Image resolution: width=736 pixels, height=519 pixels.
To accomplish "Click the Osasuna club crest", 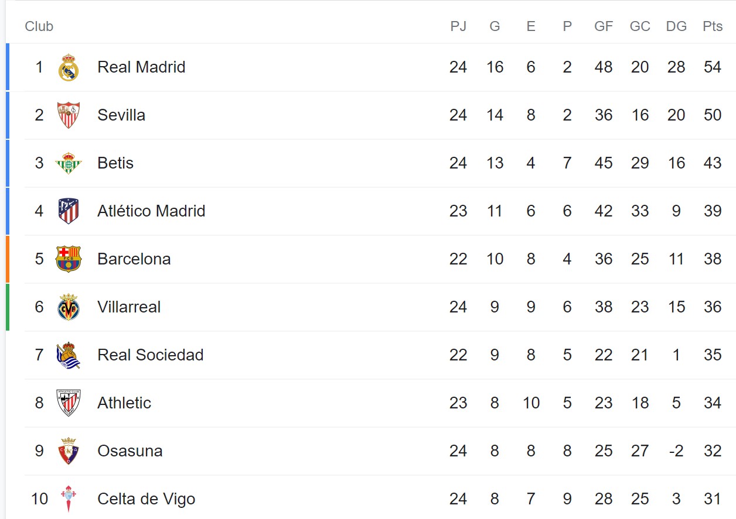I will pyautogui.click(x=69, y=451).
